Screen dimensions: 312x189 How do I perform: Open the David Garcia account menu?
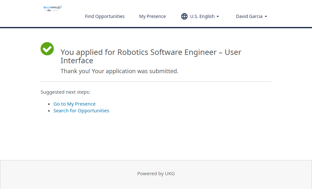click(x=249, y=16)
